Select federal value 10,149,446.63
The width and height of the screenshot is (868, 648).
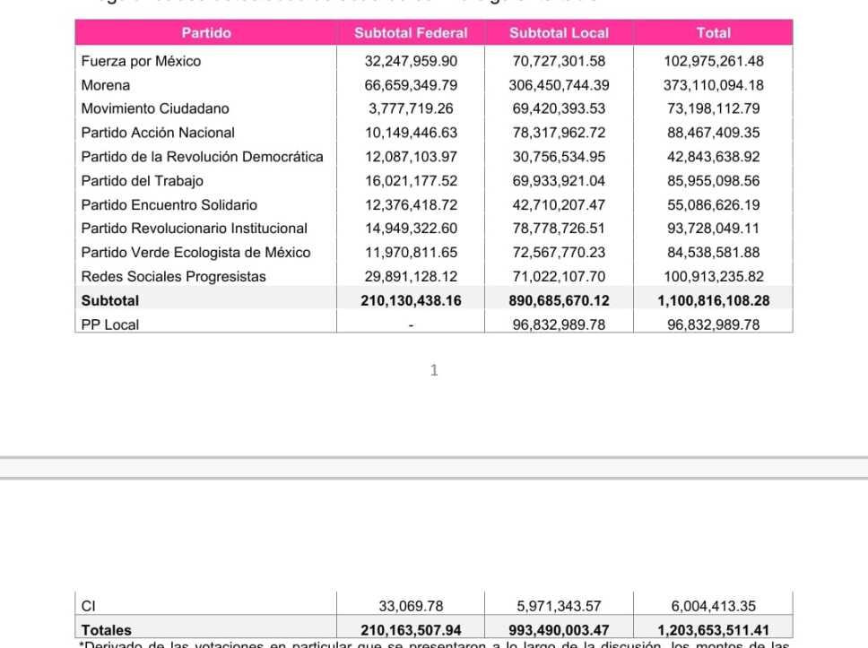coord(411,133)
